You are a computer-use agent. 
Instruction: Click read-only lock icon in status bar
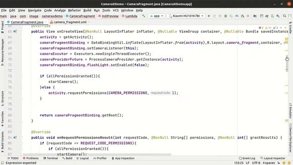pos(278,163)
